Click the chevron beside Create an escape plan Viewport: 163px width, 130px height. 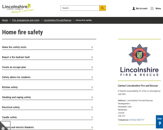(92, 67)
